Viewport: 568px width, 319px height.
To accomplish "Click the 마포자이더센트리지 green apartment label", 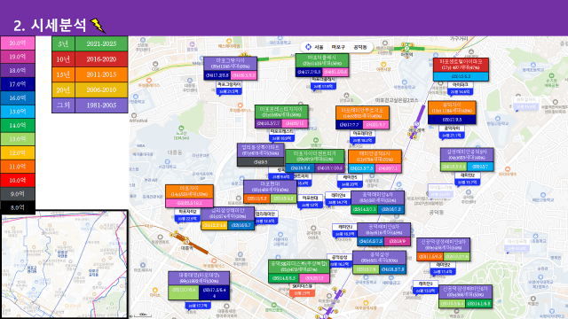I will pos(314,157).
